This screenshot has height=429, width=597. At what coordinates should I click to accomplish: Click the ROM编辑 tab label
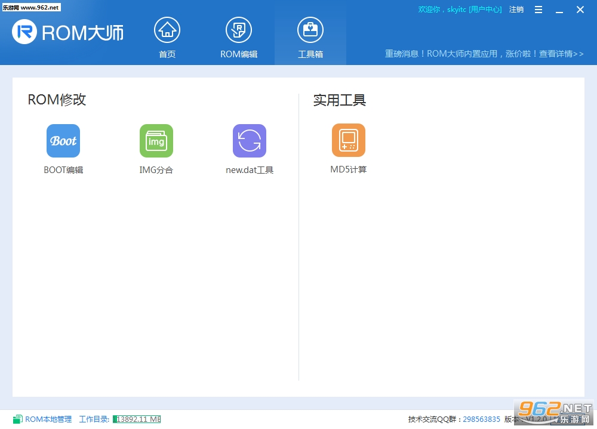coord(239,54)
